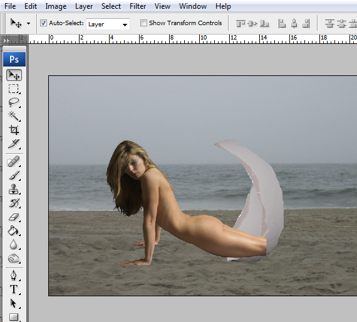Click the Align Left Edges button
The height and width of the screenshot is (322, 357).
coord(282,23)
